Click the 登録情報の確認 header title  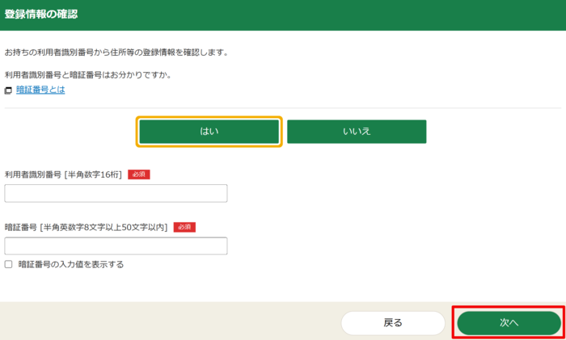[x=41, y=15]
